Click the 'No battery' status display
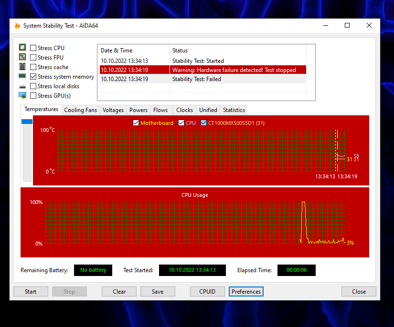Image resolution: width=394 pixels, height=327 pixels. [93, 270]
